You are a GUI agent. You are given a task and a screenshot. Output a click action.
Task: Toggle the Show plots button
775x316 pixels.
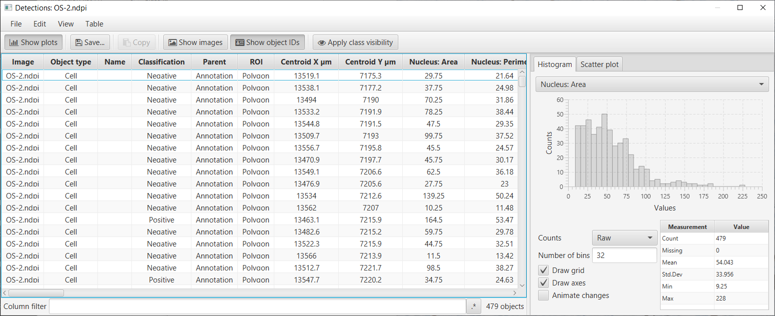[34, 42]
